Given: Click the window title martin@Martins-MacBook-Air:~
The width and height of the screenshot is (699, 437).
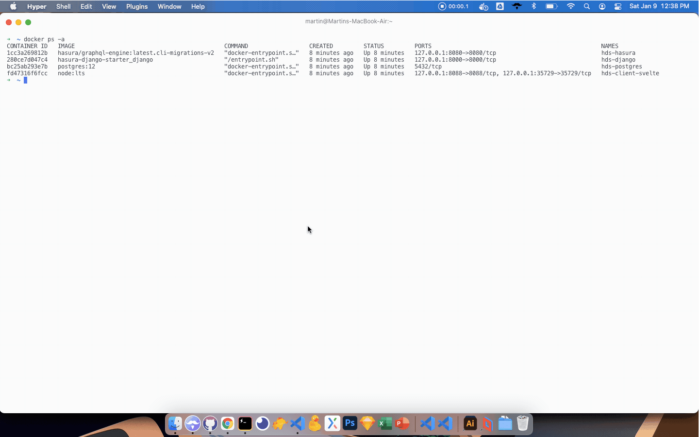Looking at the screenshot, I should coord(349,21).
